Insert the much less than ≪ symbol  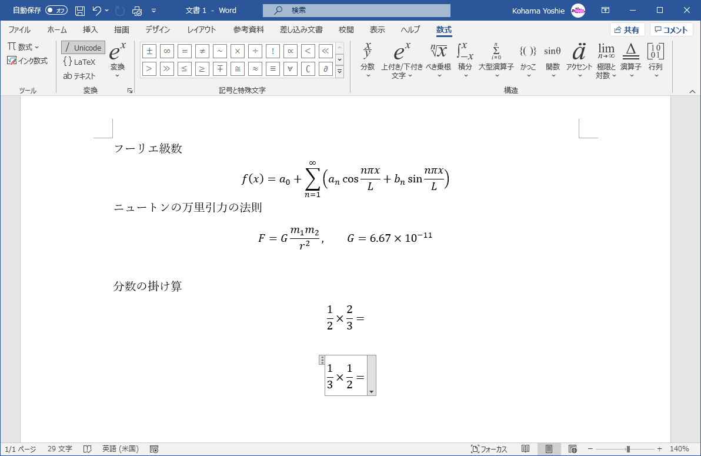click(326, 51)
